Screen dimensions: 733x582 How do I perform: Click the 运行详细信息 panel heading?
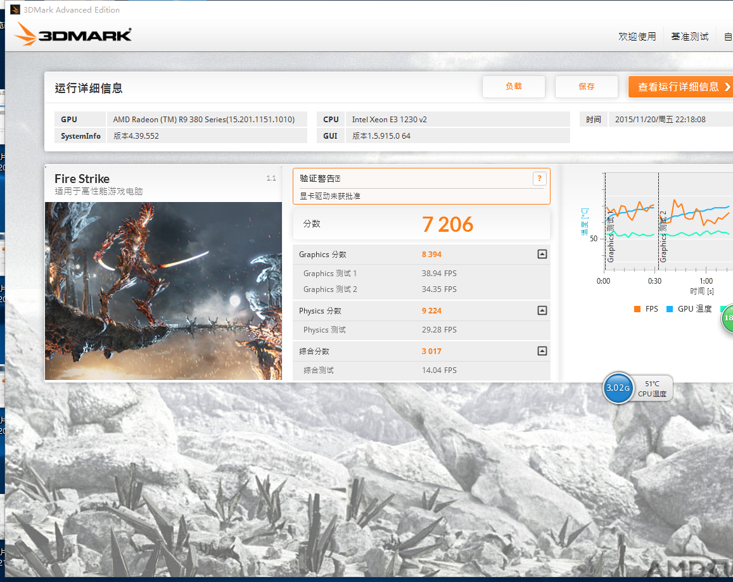88,88
